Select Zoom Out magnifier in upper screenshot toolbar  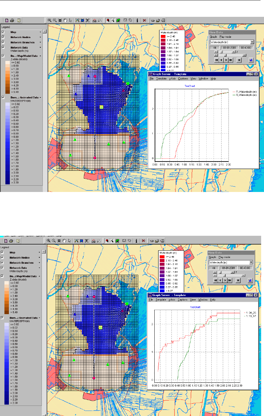pyautogui.click(x=55, y=20)
